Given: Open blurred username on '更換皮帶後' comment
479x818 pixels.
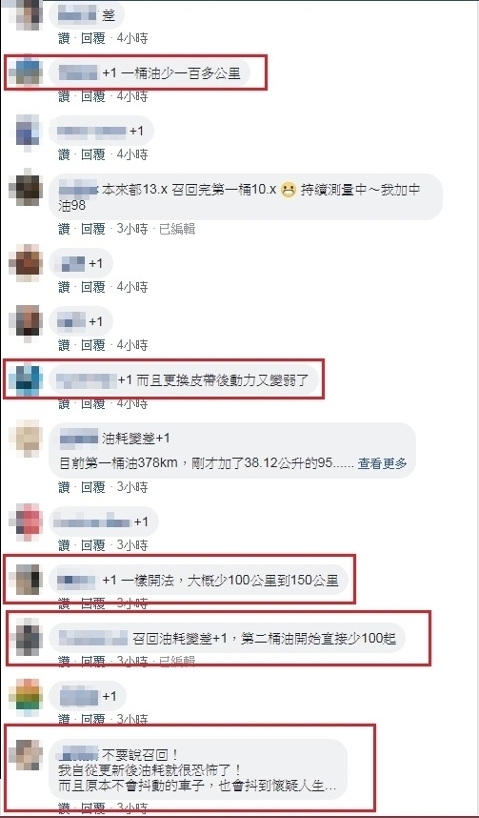Looking at the screenshot, I should pos(86,380).
